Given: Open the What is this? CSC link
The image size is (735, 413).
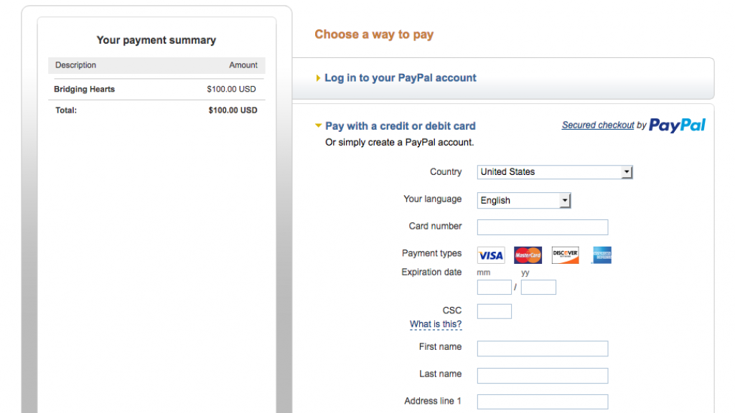Looking at the screenshot, I should coord(436,324).
